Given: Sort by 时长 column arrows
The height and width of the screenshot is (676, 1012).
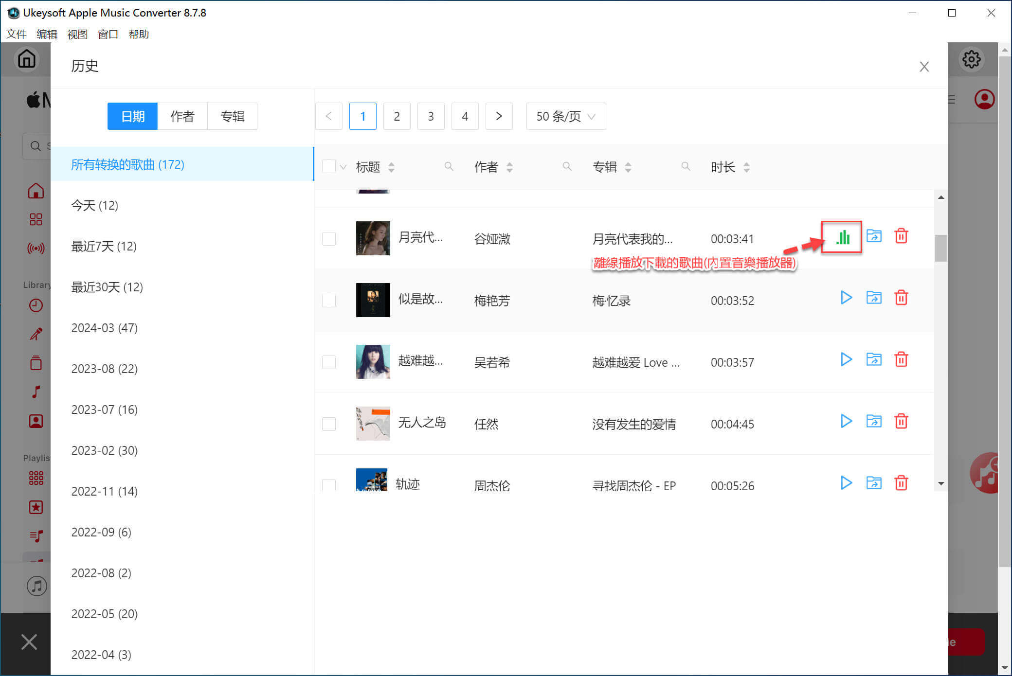Looking at the screenshot, I should coord(746,167).
